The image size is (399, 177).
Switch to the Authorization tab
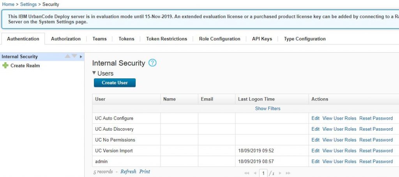coord(66,39)
